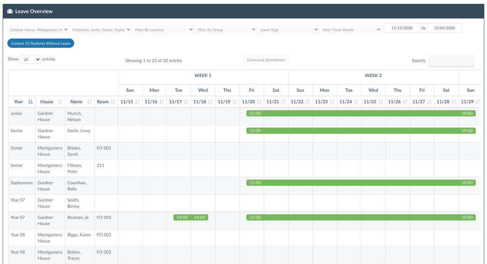This screenshot has height=264, width=487.
Task: Sort by the 11/22 date column
Action: click(300, 102)
